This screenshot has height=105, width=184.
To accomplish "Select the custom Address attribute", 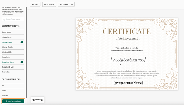I will 13,95.
